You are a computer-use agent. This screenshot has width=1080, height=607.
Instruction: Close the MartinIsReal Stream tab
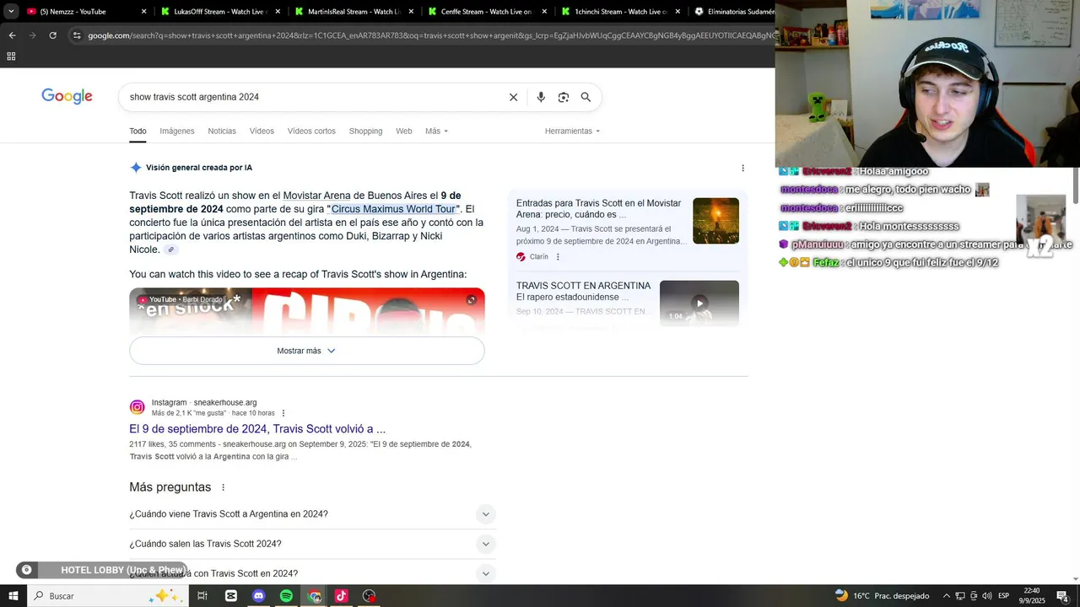[410, 12]
